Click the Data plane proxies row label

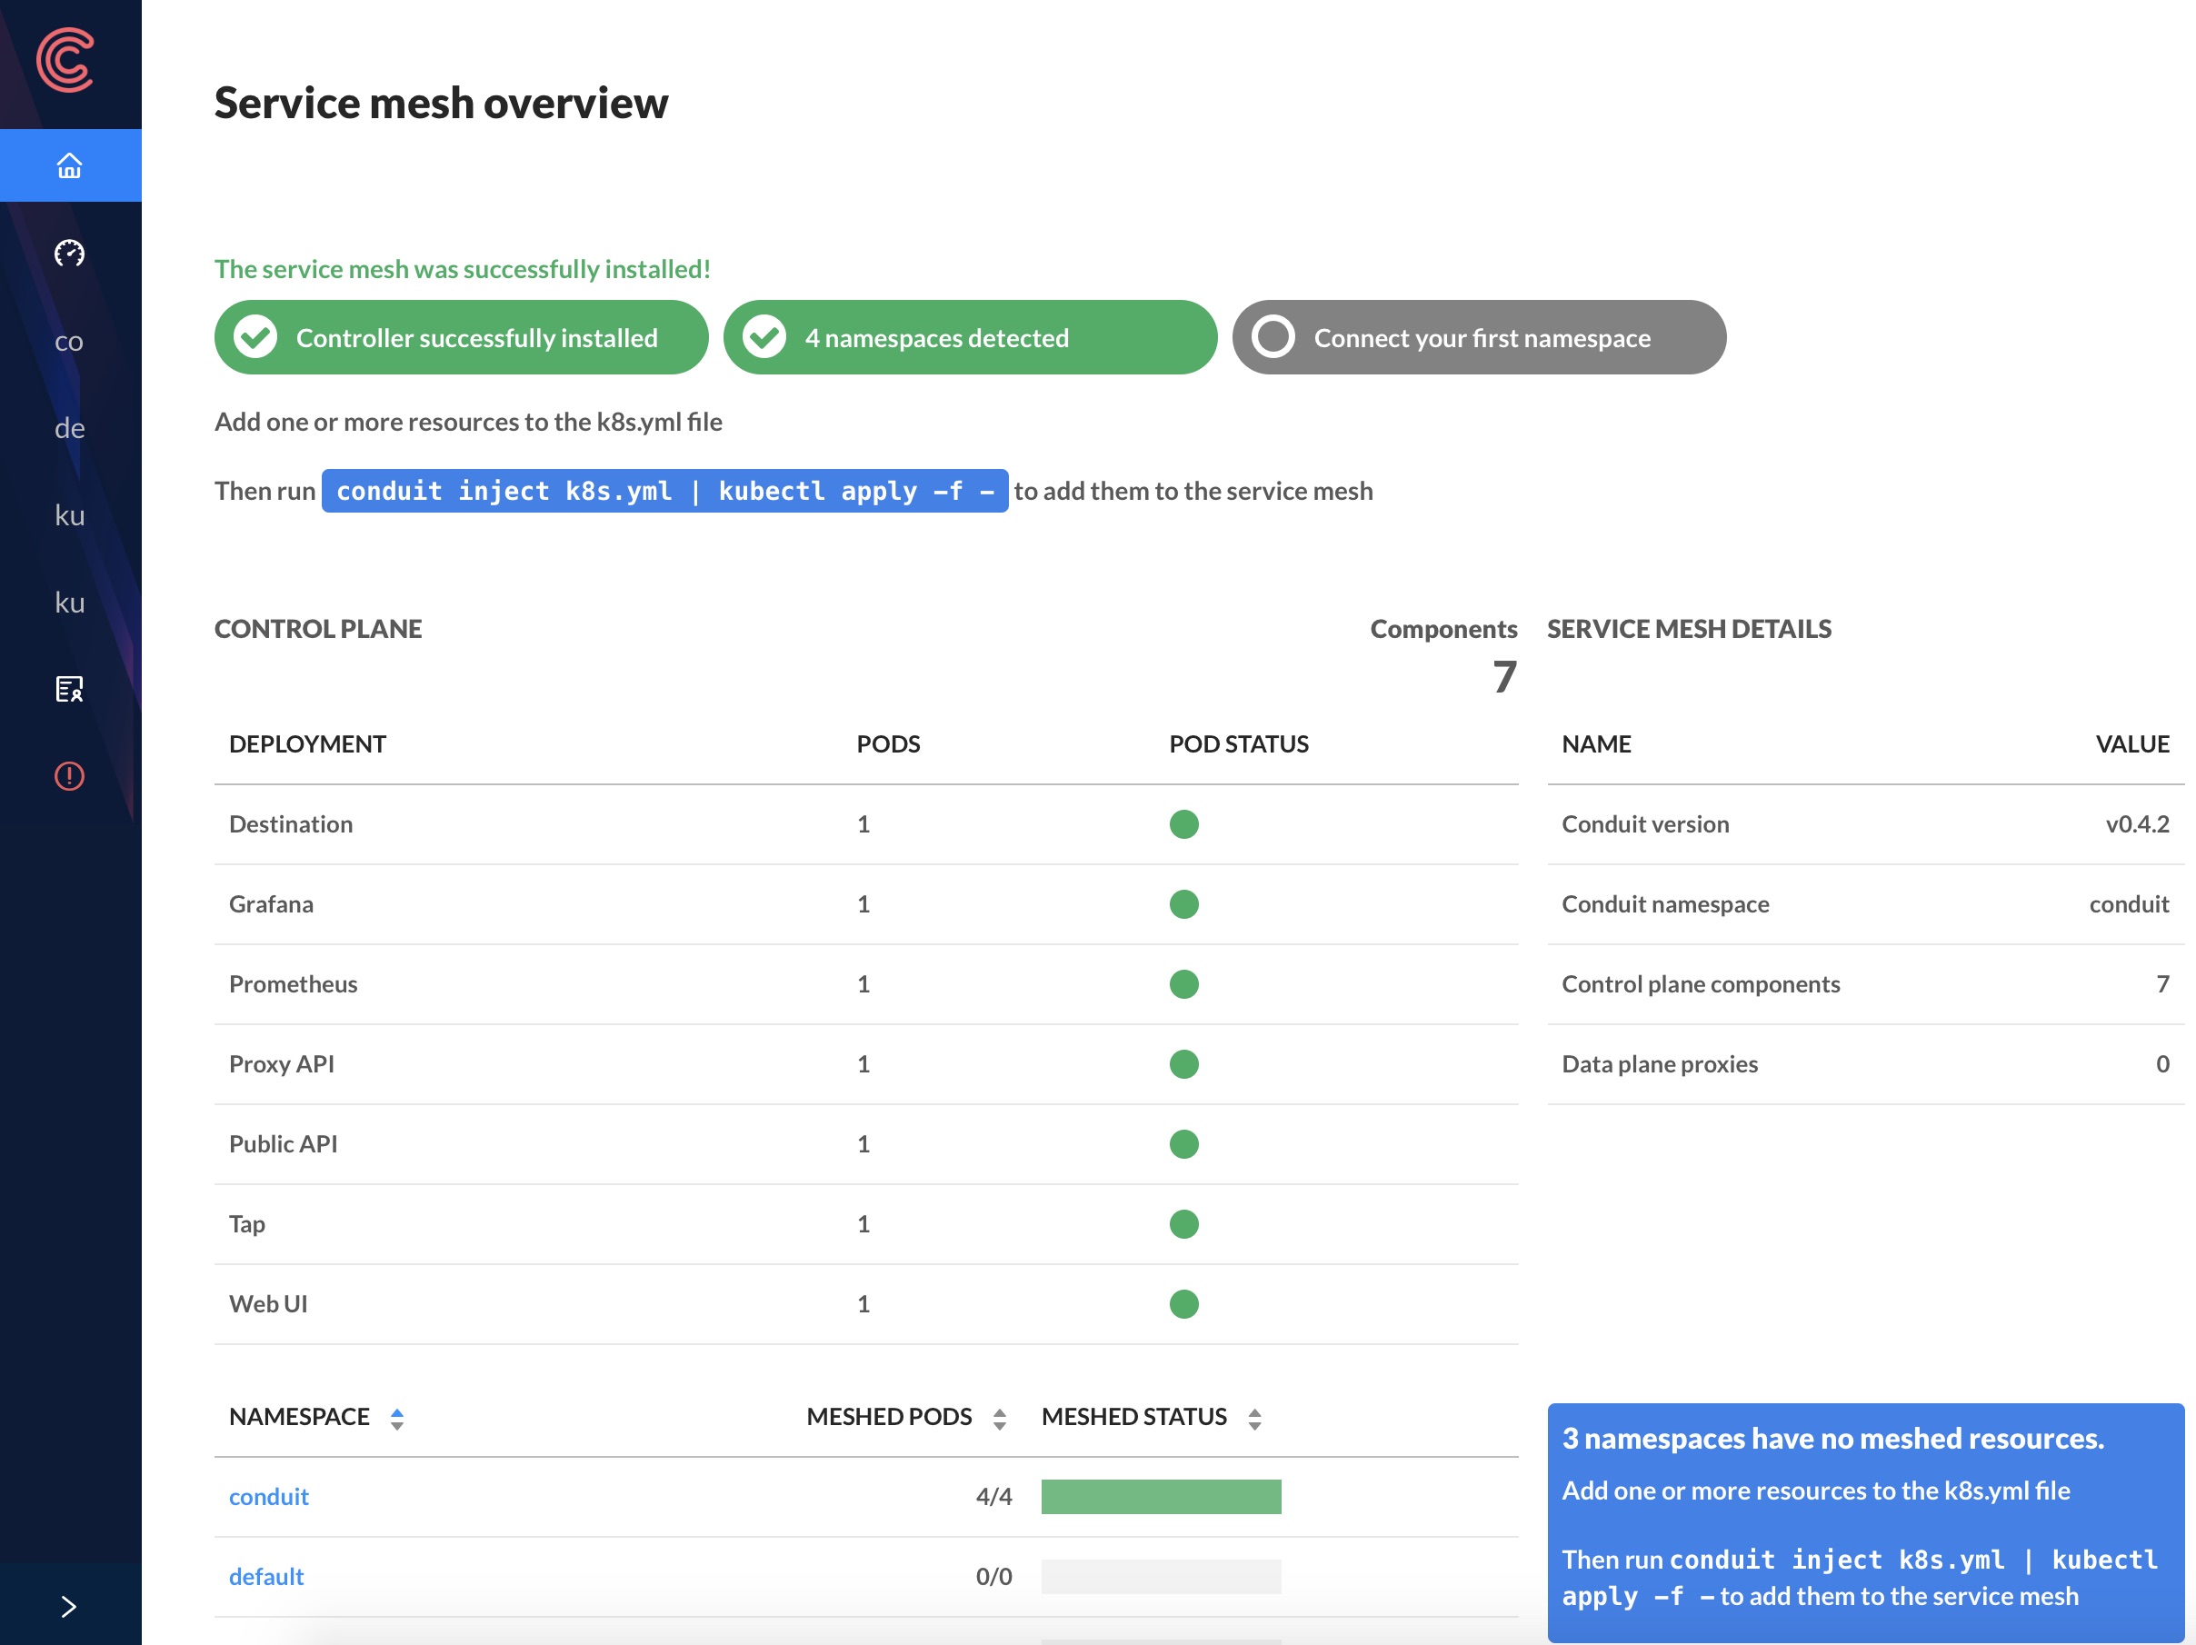coord(1660,1064)
